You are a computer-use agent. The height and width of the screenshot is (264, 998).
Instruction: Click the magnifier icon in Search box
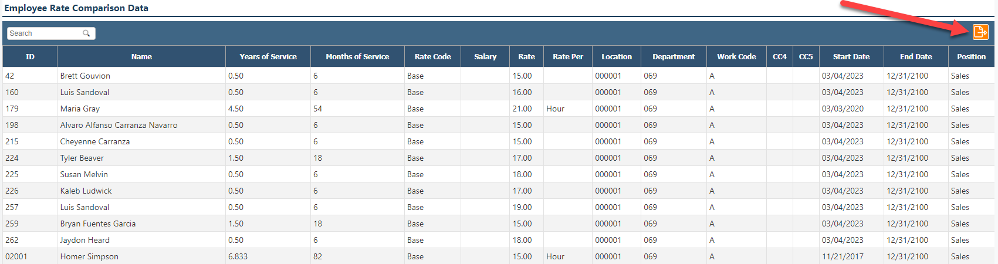(x=86, y=33)
